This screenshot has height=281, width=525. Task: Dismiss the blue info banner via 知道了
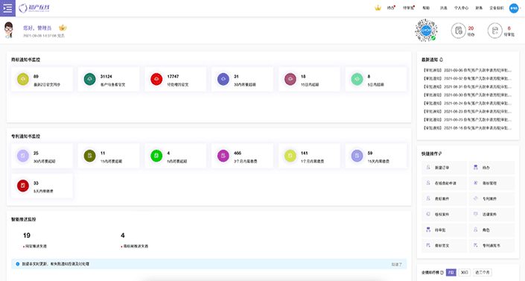pyautogui.click(x=396, y=265)
